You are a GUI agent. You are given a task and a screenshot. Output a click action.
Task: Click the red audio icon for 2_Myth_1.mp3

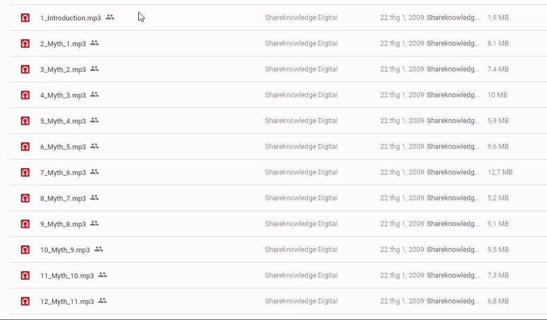[25, 43]
